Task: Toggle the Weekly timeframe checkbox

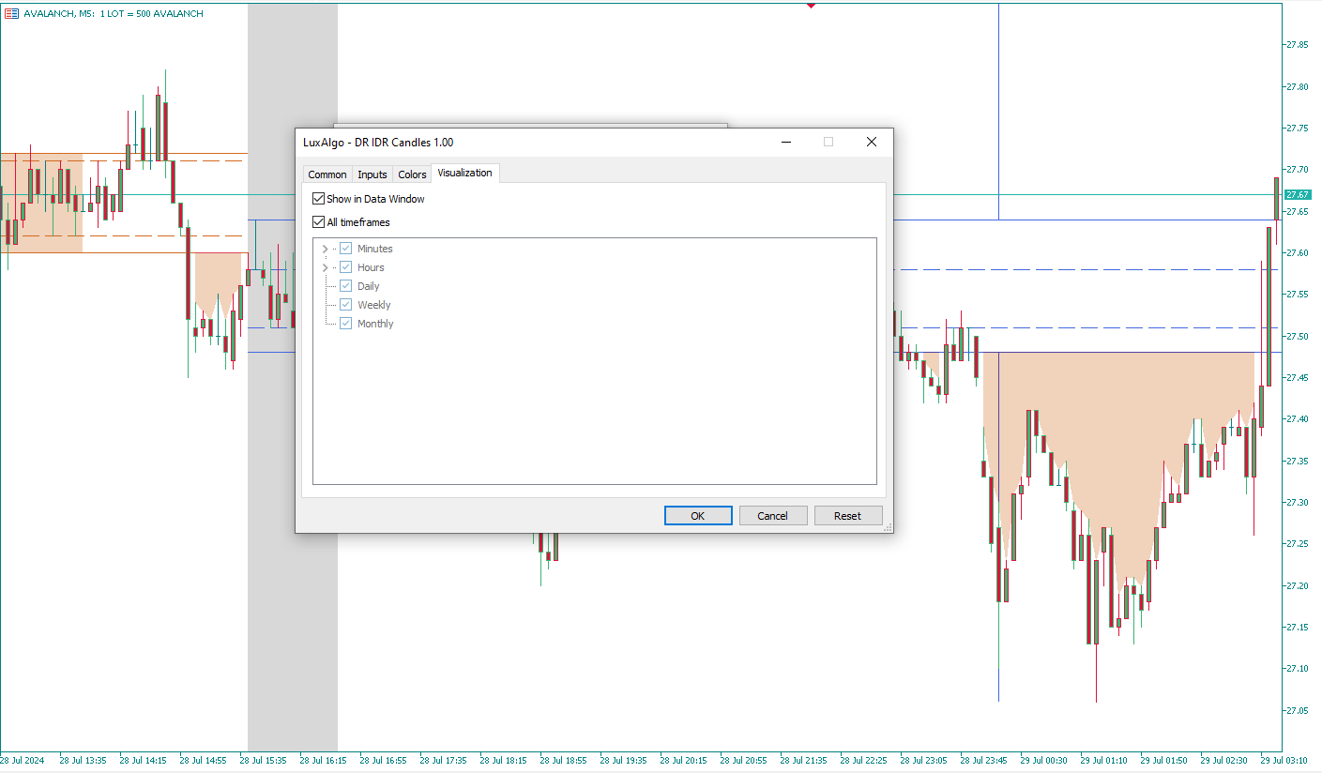Action: [x=346, y=305]
